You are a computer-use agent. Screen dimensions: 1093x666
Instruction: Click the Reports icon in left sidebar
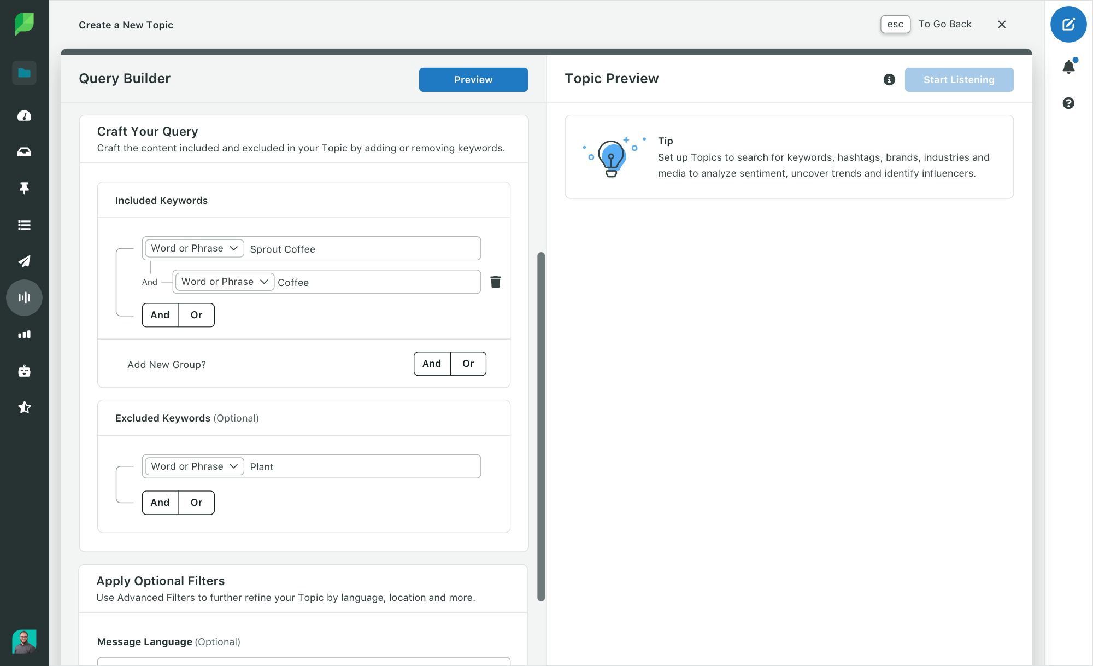coord(24,334)
